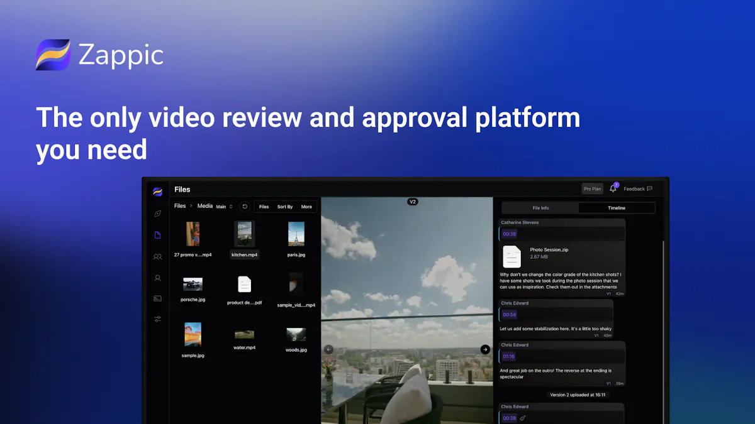The image size is (755, 424).
Task: Open the sample_vid....mp4 thumbnail
Action: click(x=296, y=285)
